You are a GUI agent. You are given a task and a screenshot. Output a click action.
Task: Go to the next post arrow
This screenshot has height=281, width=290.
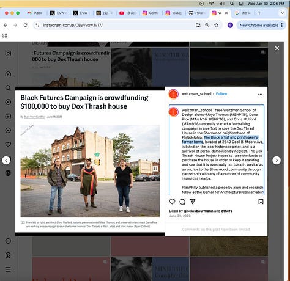[277, 161]
